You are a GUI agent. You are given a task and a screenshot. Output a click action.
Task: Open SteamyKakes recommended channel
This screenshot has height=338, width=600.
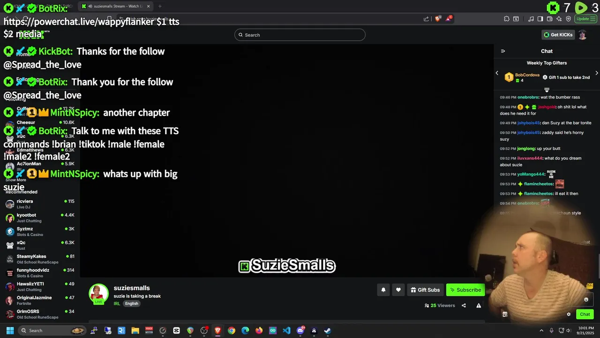pos(40,259)
